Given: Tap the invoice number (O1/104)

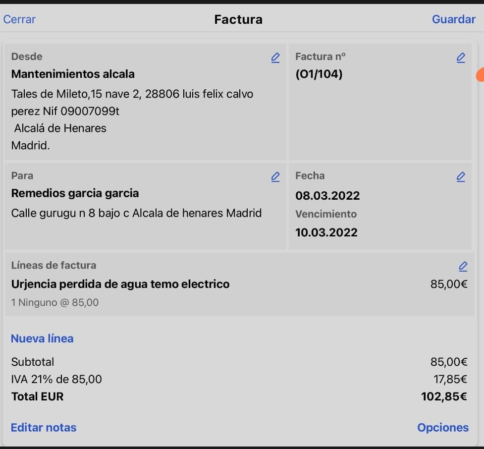Looking at the screenshot, I should click(319, 74).
